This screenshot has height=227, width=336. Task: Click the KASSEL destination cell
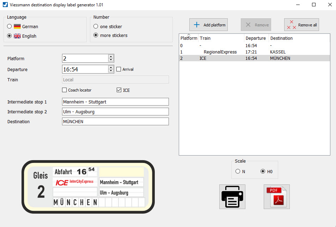(x=278, y=52)
